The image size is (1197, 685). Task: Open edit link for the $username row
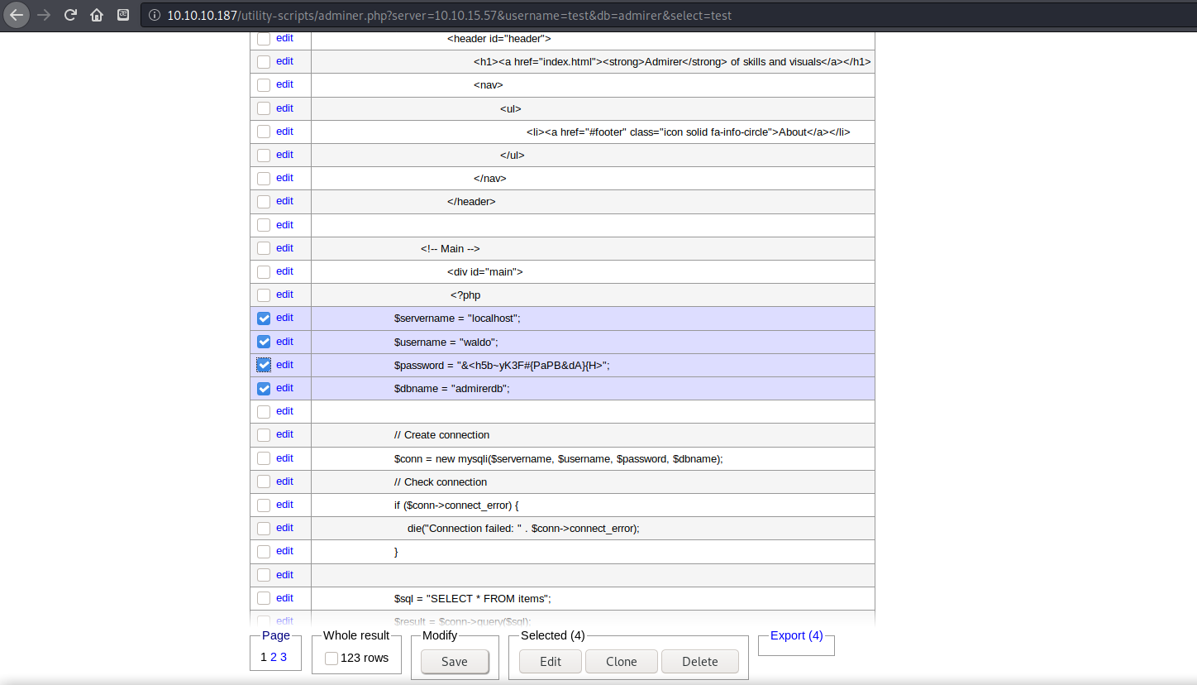tap(284, 341)
